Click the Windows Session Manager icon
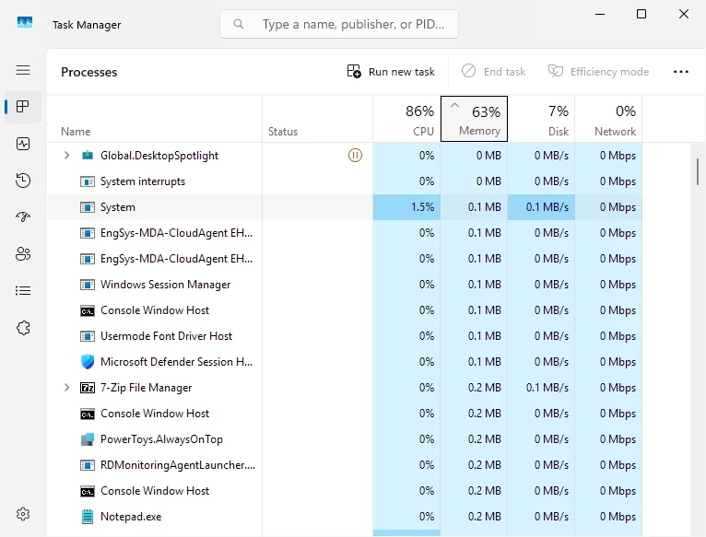The height and width of the screenshot is (537, 706). [x=88, y=285]
